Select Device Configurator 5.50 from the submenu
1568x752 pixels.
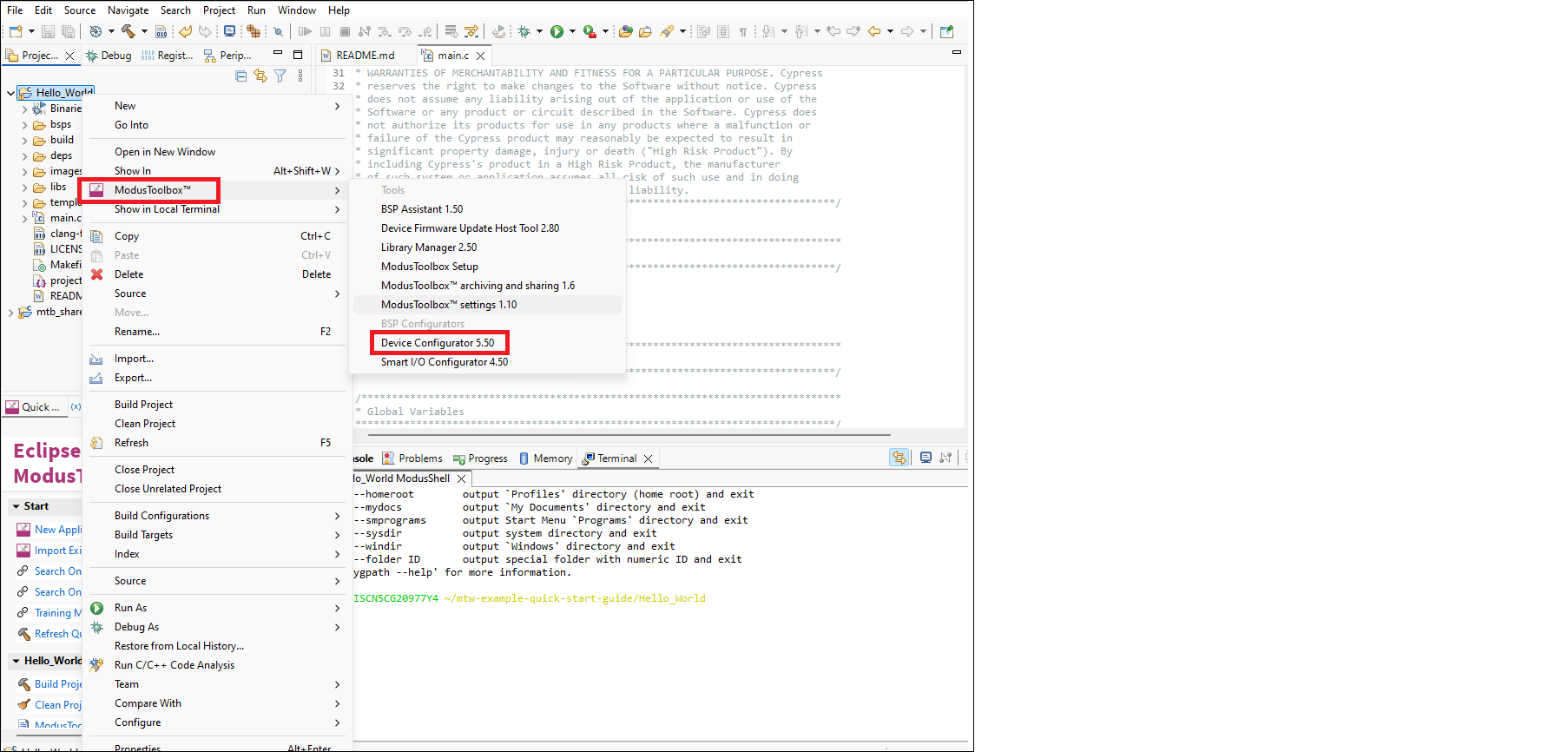click(438, 343)
